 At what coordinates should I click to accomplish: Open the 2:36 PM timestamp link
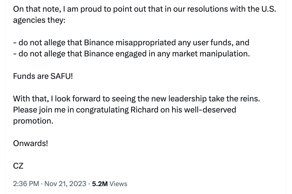[x=26, y=184]
